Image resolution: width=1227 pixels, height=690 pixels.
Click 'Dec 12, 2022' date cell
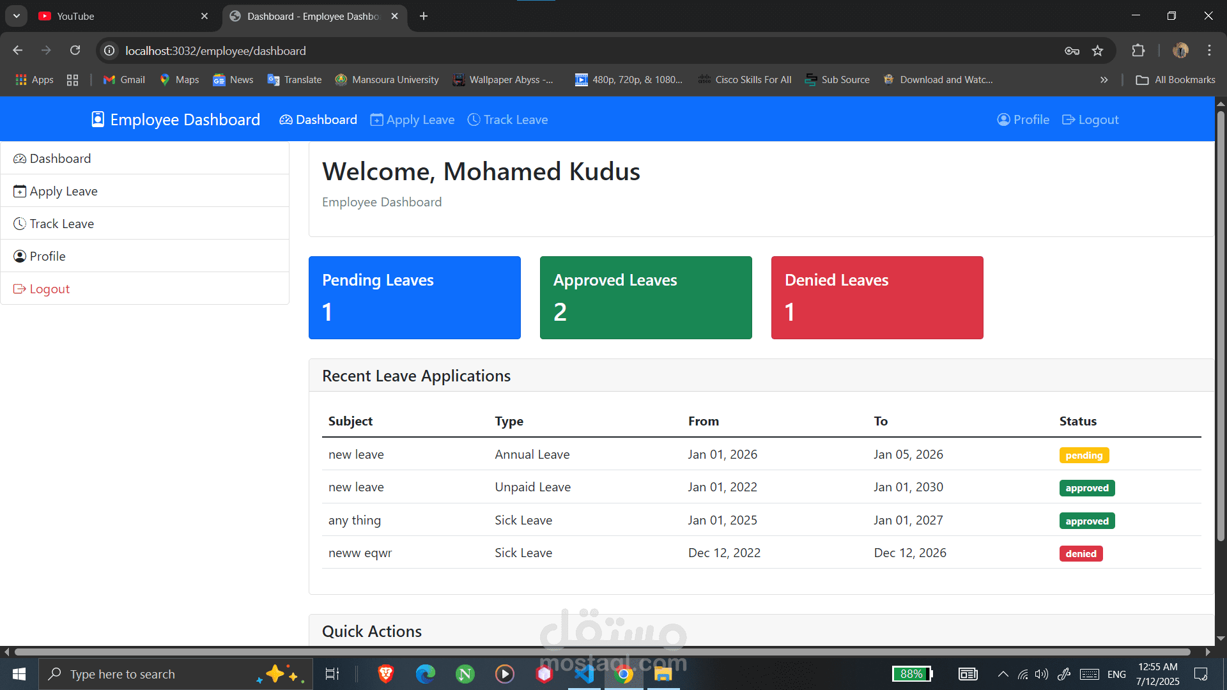(x=724, y=553)
